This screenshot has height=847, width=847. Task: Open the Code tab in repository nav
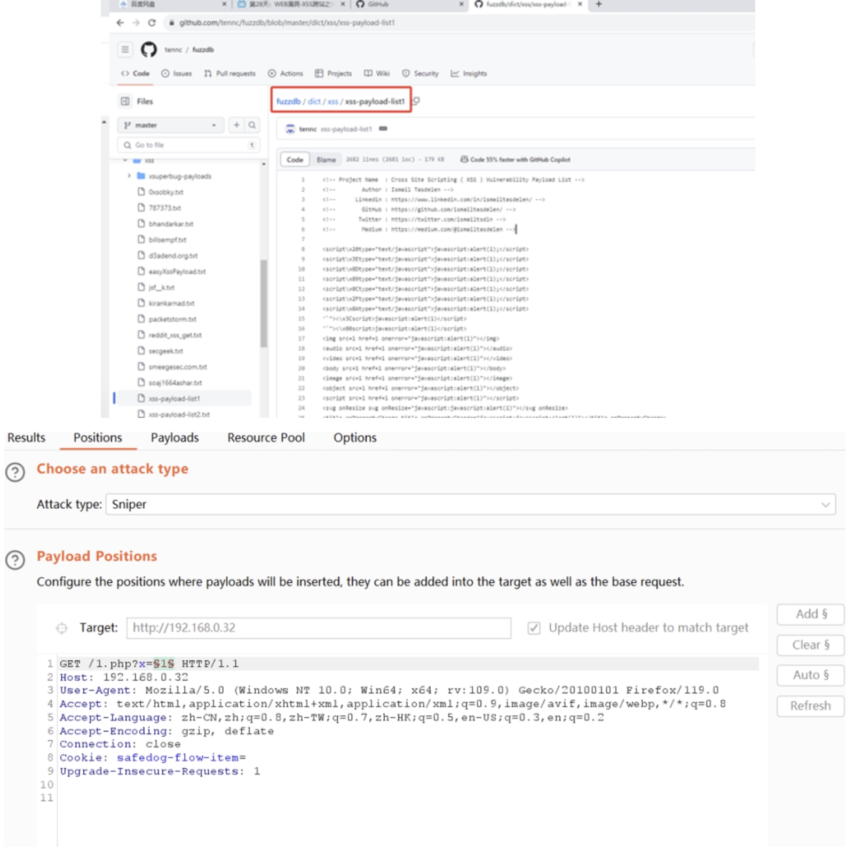pos(136,74)
